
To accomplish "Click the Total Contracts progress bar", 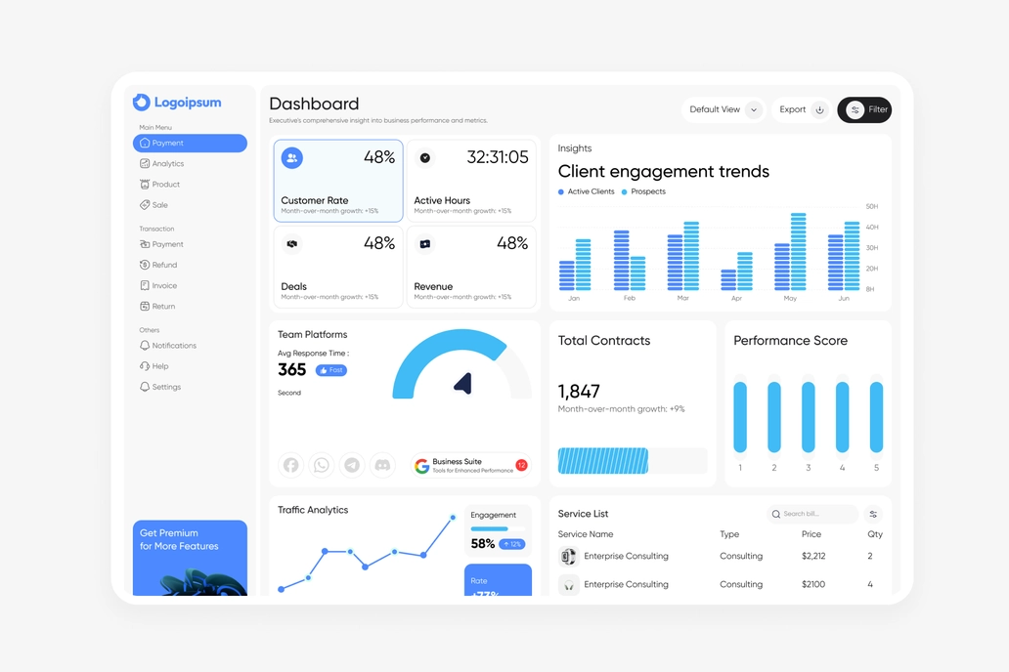I will click(633, 461).
